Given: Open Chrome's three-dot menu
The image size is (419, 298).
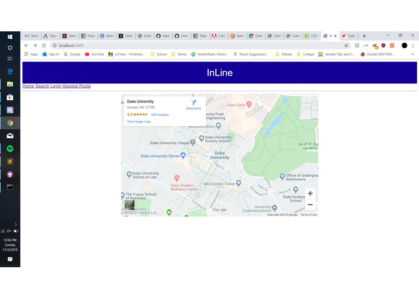Looking at the screenshot, I should click(413, 45).
